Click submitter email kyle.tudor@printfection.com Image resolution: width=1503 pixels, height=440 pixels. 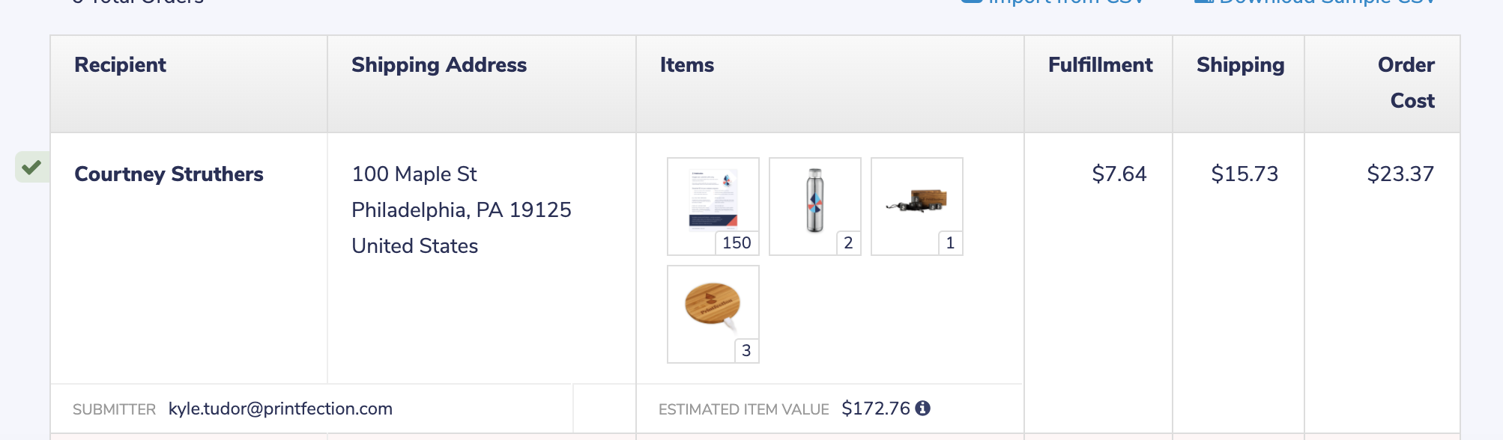(x=280, y=409)
